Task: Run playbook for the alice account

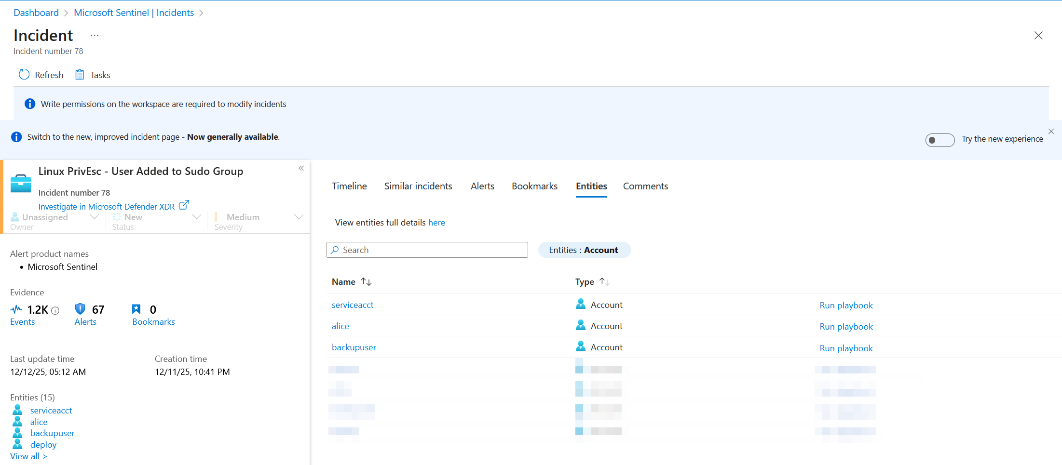Action: 846,327
